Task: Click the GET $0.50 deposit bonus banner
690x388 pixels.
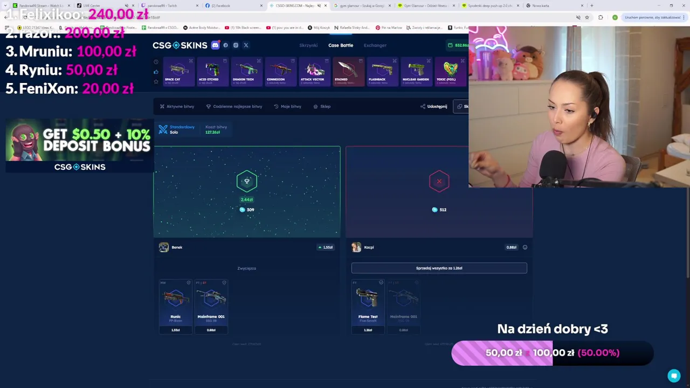Action: [x=80, y=145]
